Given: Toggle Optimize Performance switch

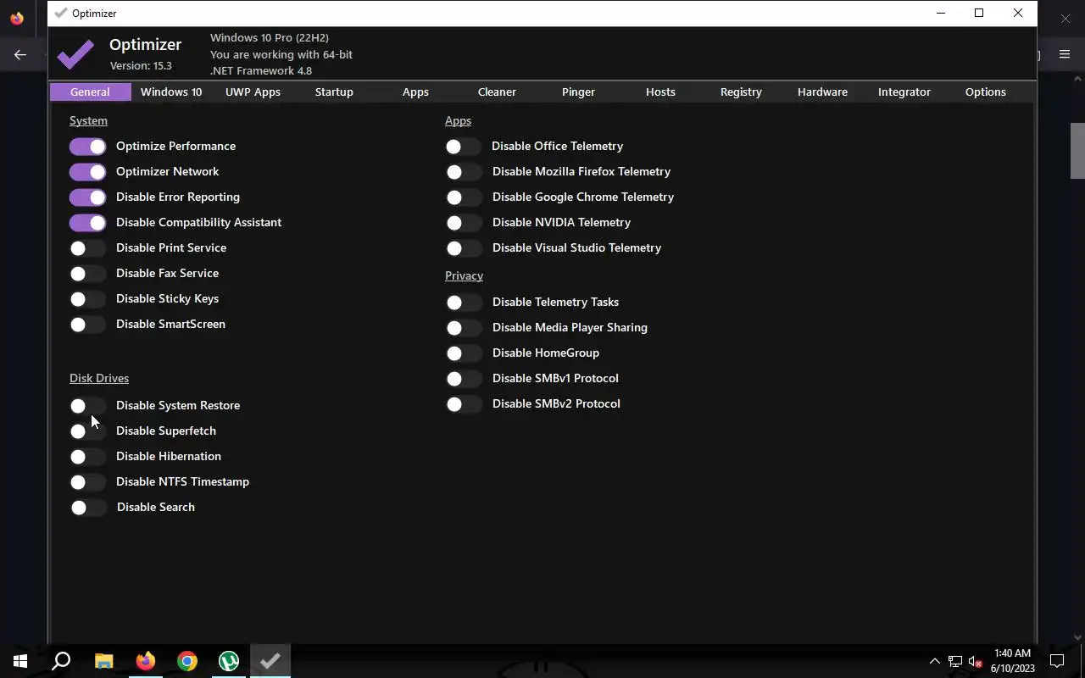Looking at the screenshot, I should [88, 147].
